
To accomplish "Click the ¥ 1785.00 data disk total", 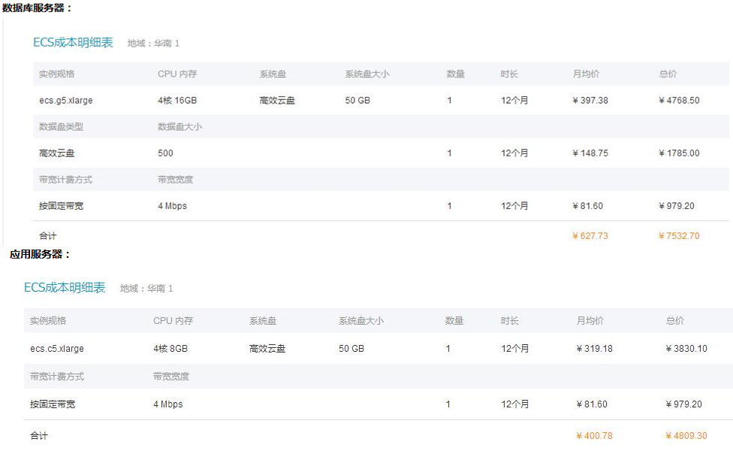I will 679,153.
